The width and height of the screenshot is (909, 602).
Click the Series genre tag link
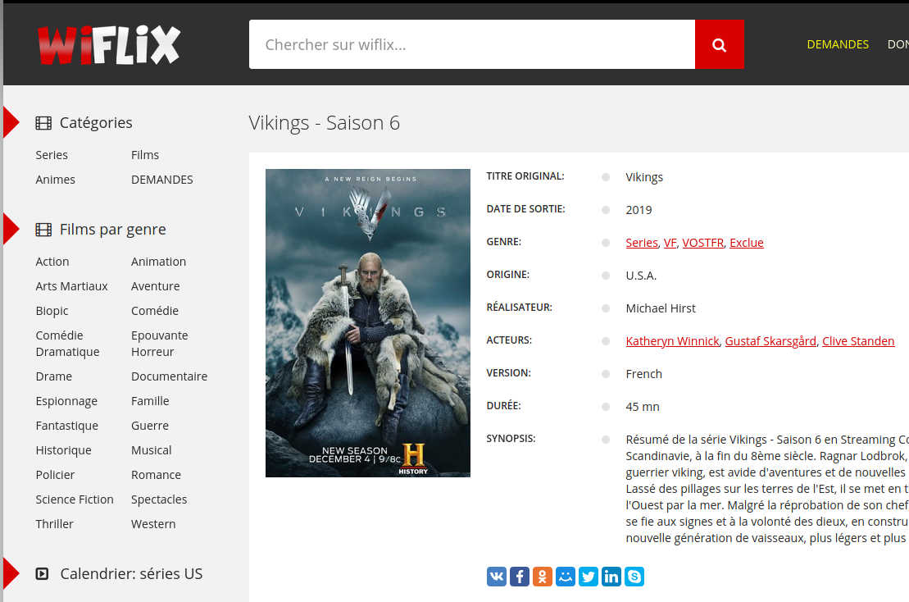pos(642,243)
